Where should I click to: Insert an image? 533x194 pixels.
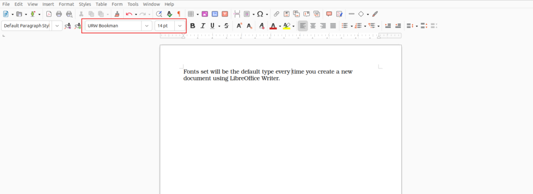(205, 14)
